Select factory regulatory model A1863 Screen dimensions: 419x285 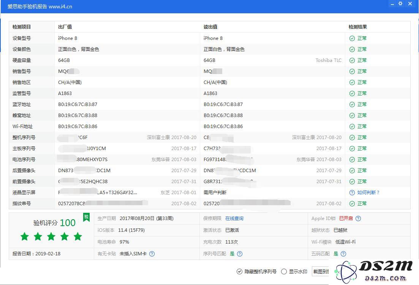pyautogui.click(x=65, y=93)
